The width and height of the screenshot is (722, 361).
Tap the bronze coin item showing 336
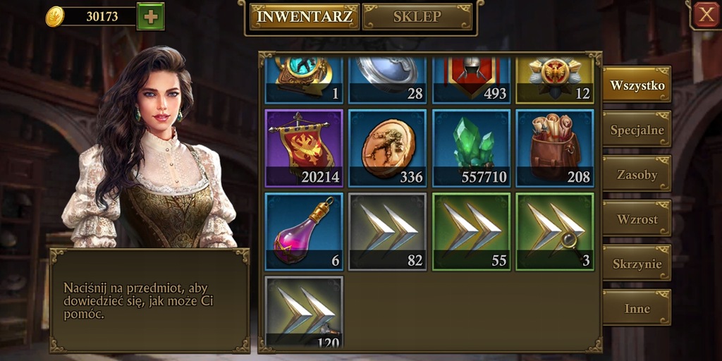[388, 148]
